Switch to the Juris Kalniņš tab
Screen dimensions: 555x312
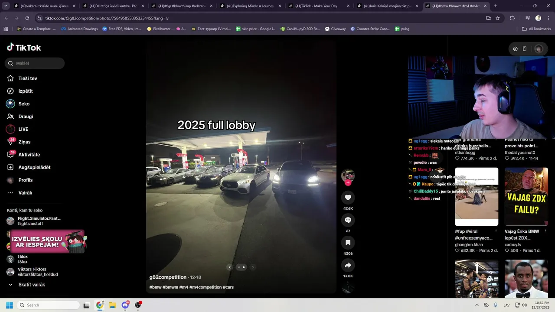387,6
